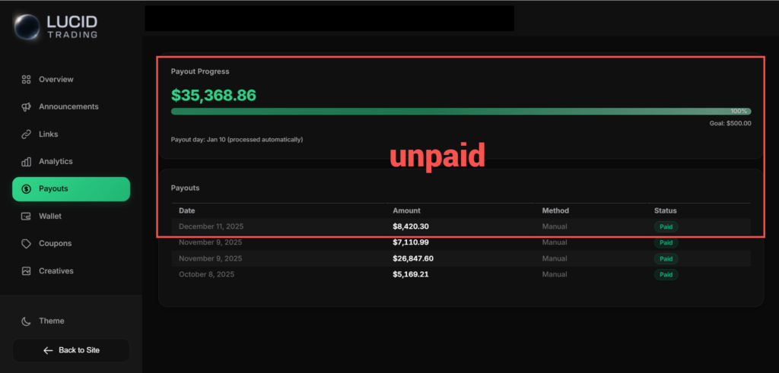Click the Overview grid icon
The width and height of the screenshot is (779, 373).
point(26,80)
